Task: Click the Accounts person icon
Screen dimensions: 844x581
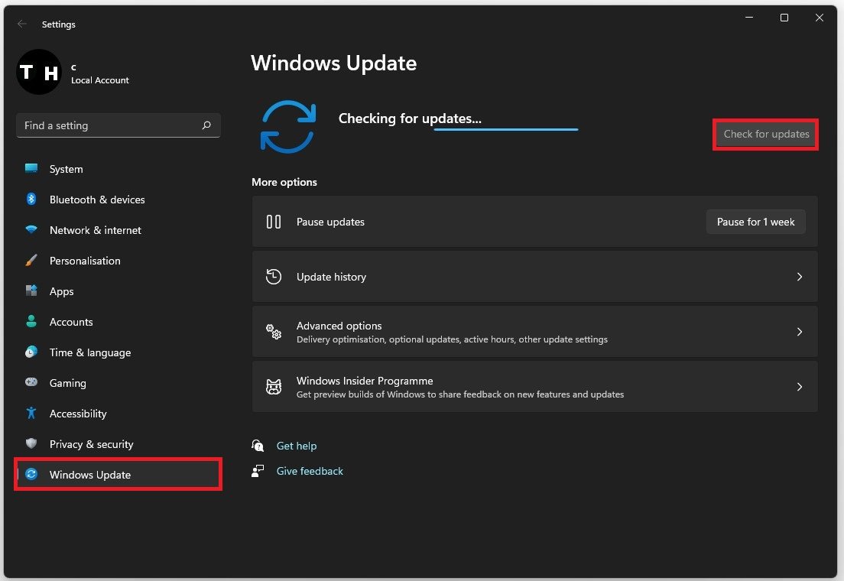Action: coord(31,322)
